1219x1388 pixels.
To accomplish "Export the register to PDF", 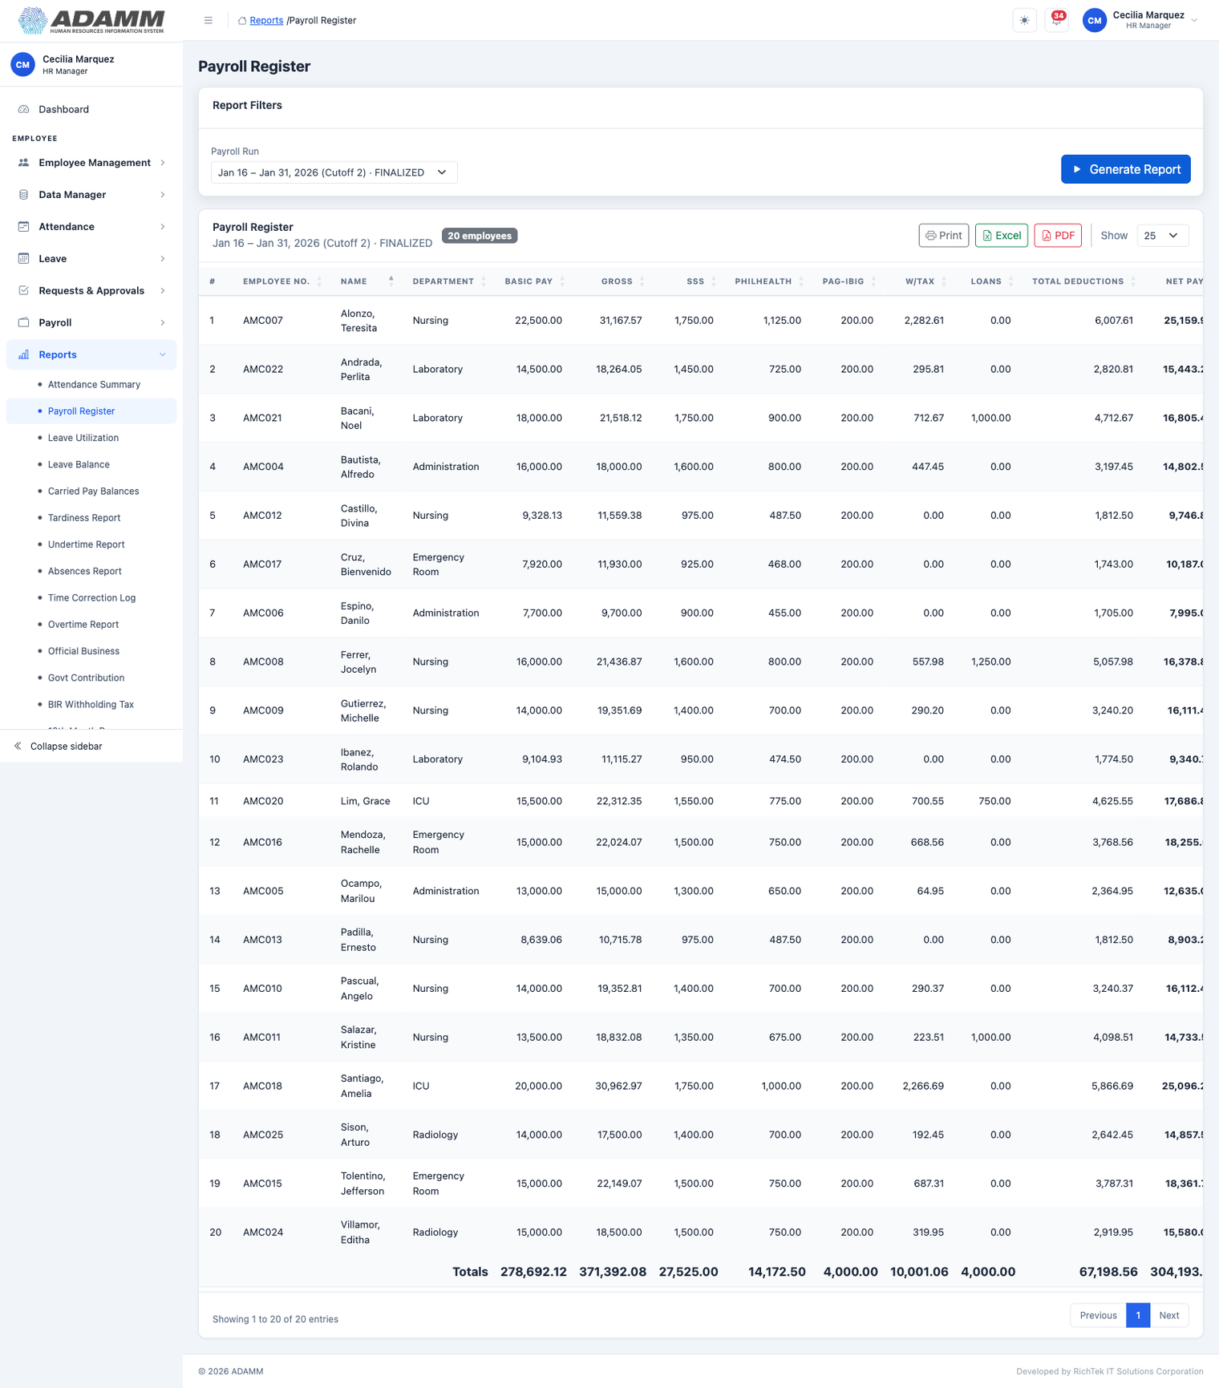I will [x=1058, y=236].
